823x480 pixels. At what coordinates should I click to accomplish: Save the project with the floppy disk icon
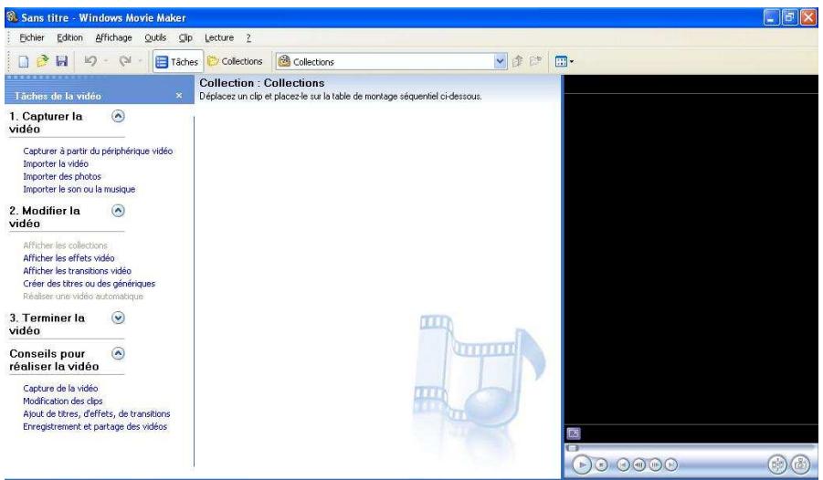coord(62,61)
